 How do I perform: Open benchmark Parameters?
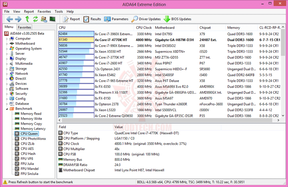116,19
